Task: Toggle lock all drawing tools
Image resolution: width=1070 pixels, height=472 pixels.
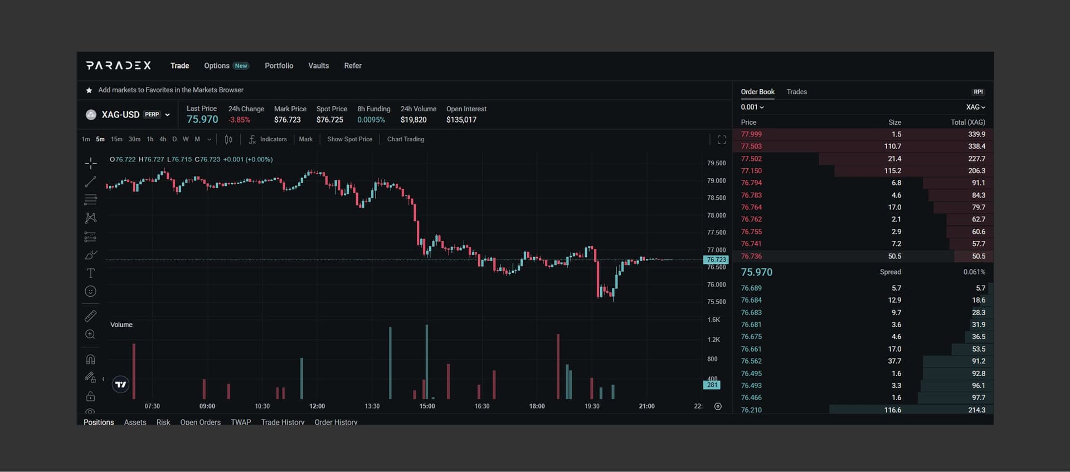Action: (x=90, y=396)
